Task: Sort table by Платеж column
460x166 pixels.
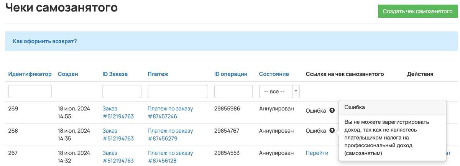Action: pyautogui.click(x=158, y=74)
